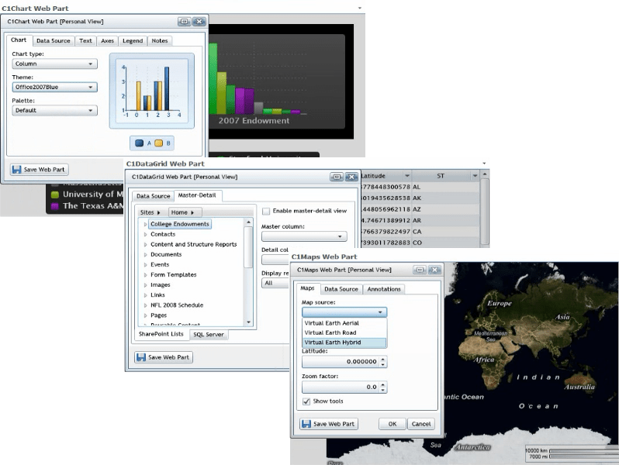Choose Virtual Earth Road map source
The height and width of the screenshot is (465, 619).
(x=344, y=333)
